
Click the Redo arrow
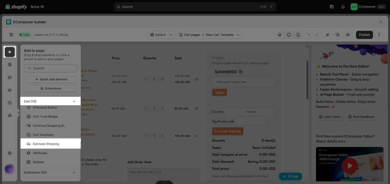click(317, 35)
